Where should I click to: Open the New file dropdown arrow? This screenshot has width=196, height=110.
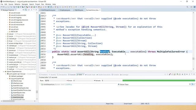point(4,7)
